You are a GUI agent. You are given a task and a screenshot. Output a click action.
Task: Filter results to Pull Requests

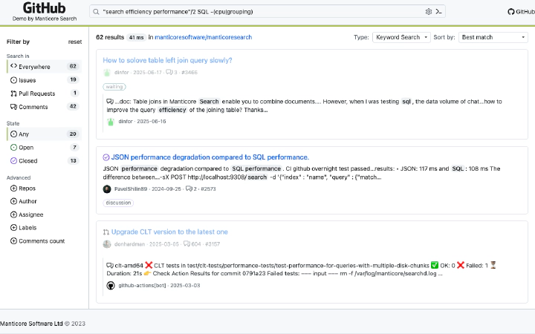tap(44, 94)
